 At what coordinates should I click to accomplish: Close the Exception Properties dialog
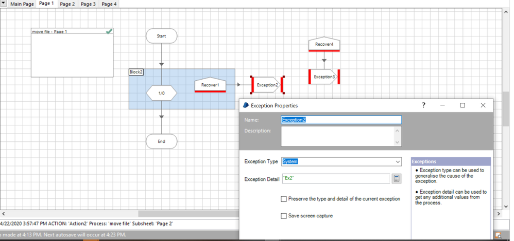pos(483,105)
